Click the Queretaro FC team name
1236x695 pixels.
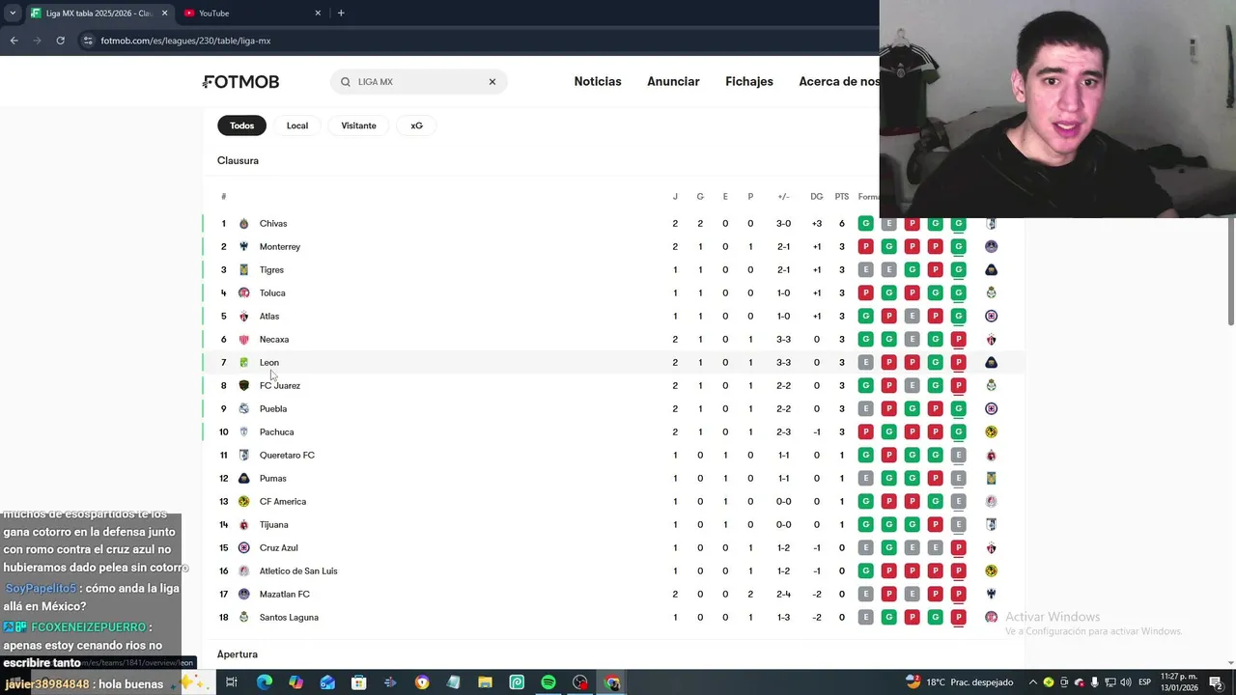287,456
